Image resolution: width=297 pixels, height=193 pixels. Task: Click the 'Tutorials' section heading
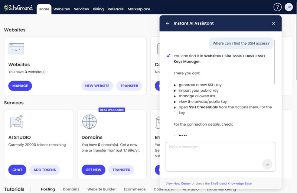14,189
